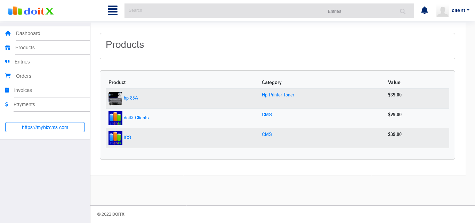The width and height of the screenshot is (475, 223).
Task: Click the doitX logo
Action: [31, 11]
